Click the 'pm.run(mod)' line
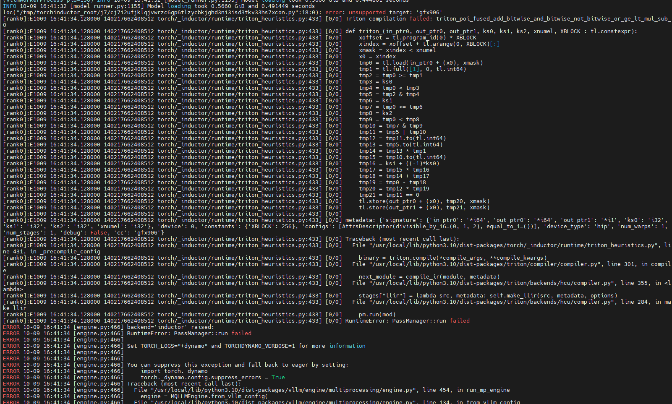 tap(377, 315)
